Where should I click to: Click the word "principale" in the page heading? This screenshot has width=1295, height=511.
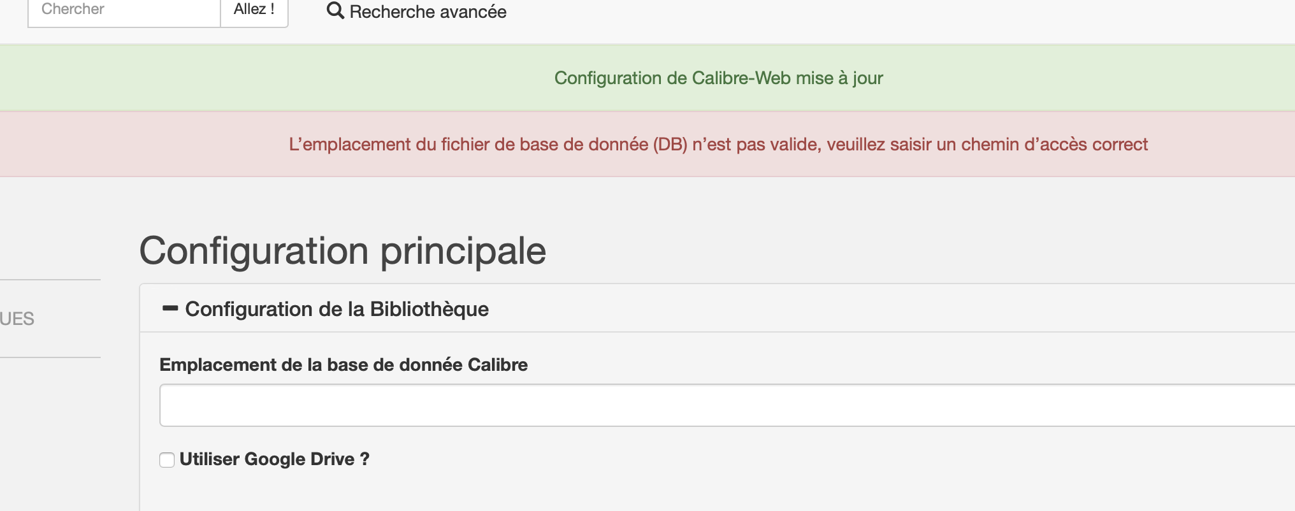pos(463,250)
